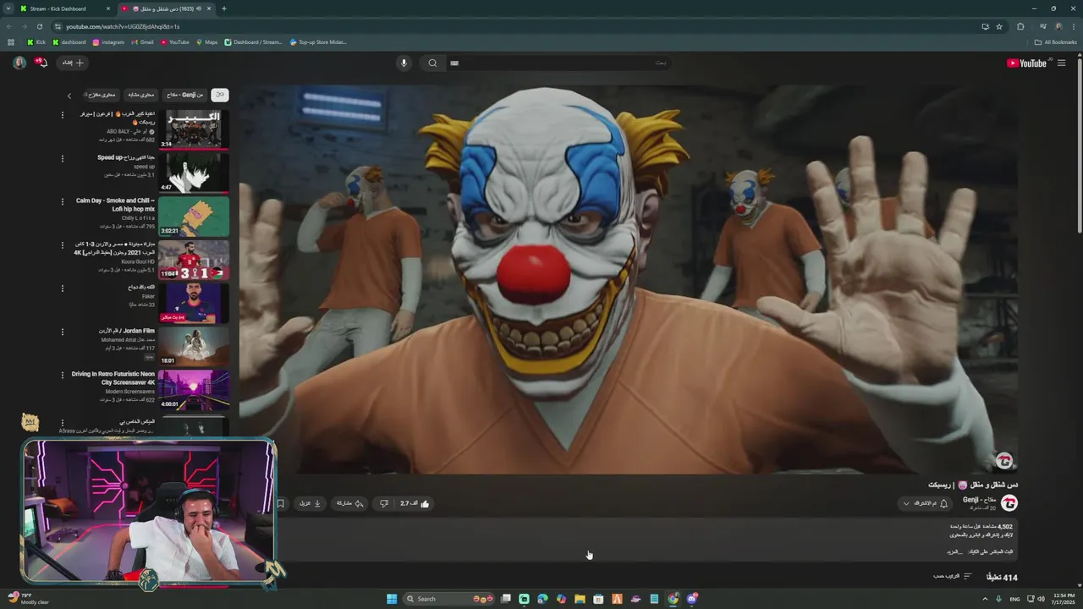Open Google Chrome taskbar icon
The image size is (1083, 609).
(673, 599)
